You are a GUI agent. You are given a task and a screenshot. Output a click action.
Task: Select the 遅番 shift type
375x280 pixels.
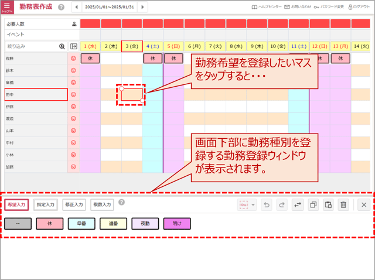[x=113, y=224]
